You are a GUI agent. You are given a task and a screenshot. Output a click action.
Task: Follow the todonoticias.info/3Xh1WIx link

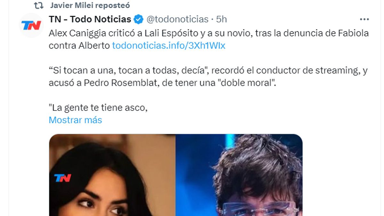(x=169, y=45)
